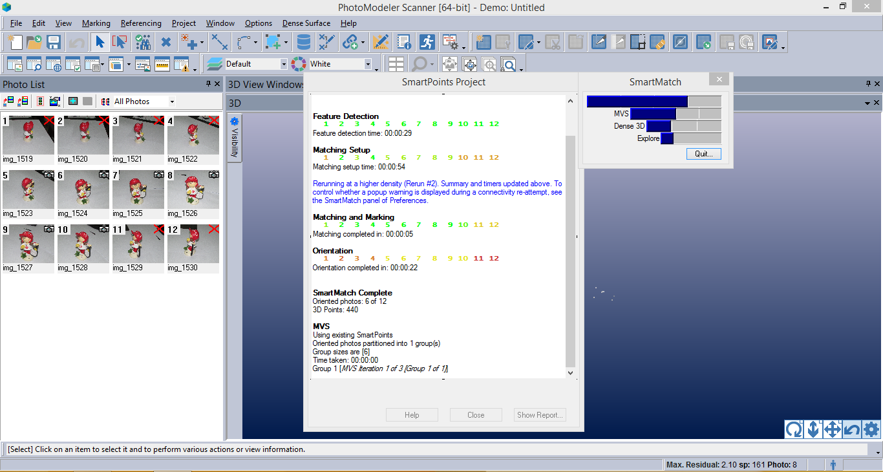Click the measure ruler-and-pencil icon
This screenshot has width=883, height=472.
coord(381,43)
